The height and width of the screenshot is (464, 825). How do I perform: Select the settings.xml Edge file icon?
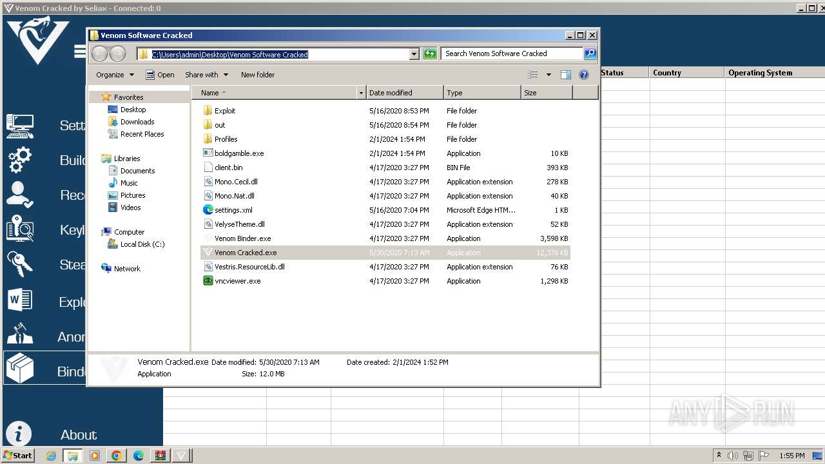click(208, 210)
